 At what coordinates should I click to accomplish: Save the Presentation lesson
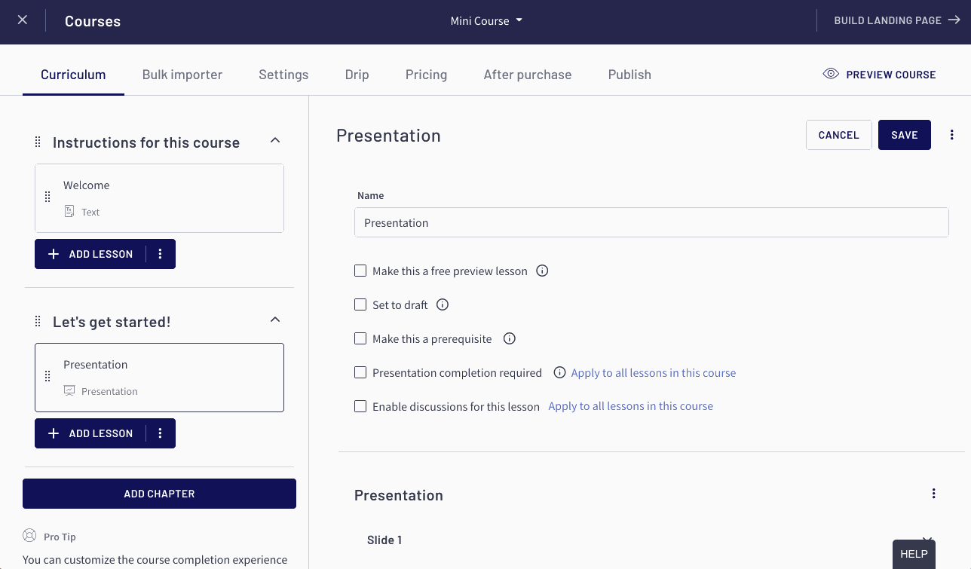(x=904, y=134)
